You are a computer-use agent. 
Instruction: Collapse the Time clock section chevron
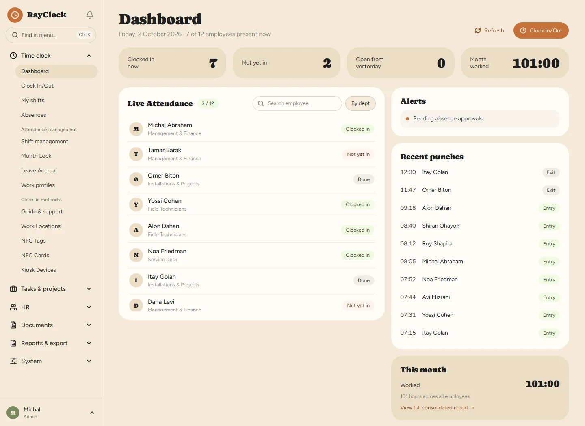click(89, 56)
